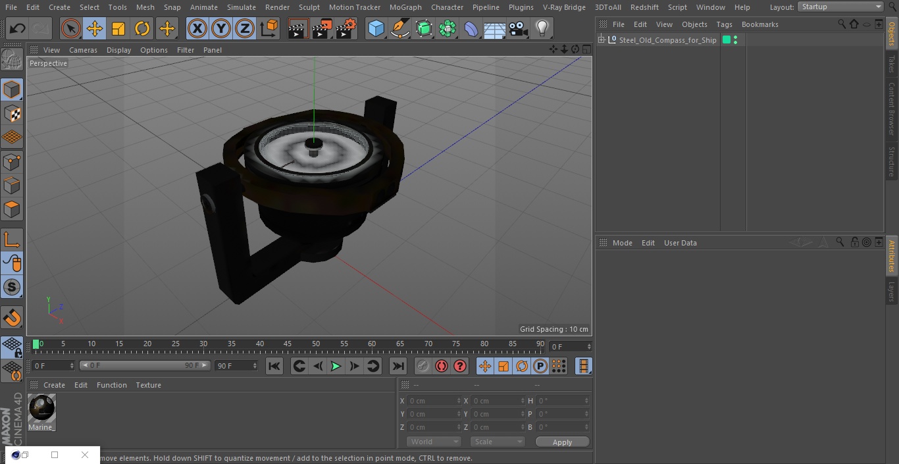Open the Sculpt menu

309,7
